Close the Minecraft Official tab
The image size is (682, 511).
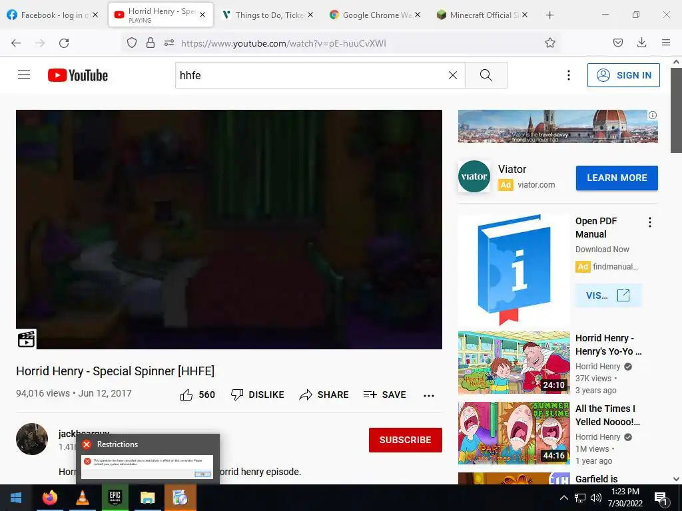coord(525,15)
